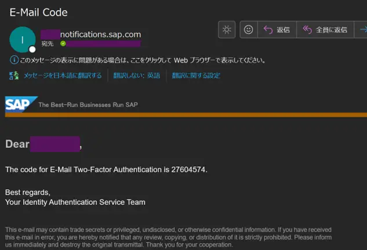The height and width of the screenshot is (250, 367).
Task: Click the 宛先 recipient label
Action: 48,44
